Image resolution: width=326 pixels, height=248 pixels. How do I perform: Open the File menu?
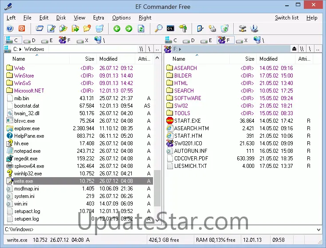(27, 18)
